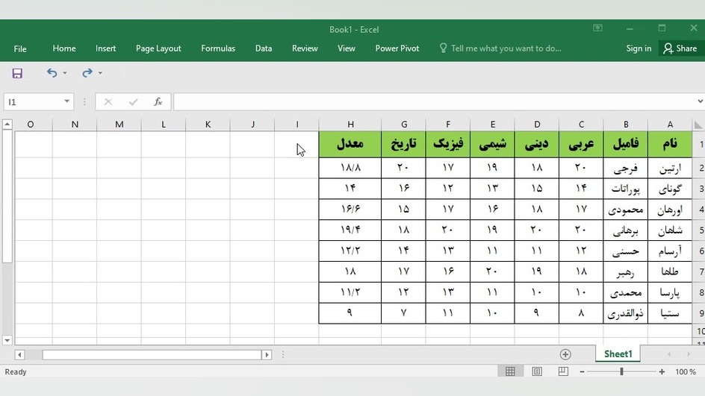This screenshot has width=705, height=396.
Task: Open the Formulas ribbon tab
Action: tap(218, 48)
